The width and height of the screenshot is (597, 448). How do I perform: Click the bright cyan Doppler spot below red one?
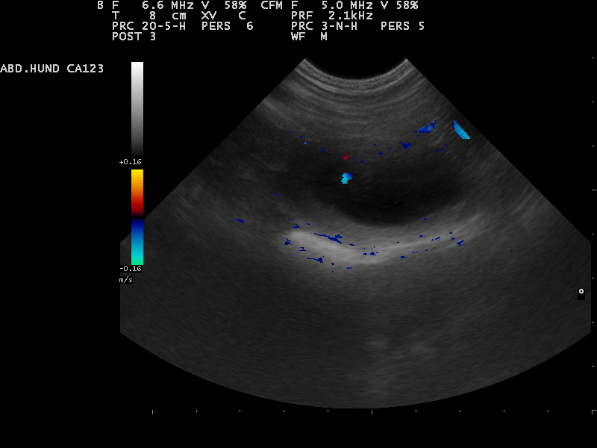coord(346,178)
